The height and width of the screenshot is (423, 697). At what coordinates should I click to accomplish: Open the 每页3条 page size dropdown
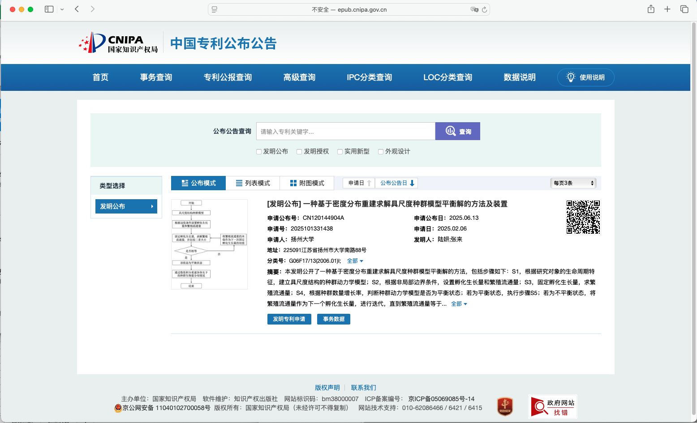pyautogui.click(x=573, y=183)
